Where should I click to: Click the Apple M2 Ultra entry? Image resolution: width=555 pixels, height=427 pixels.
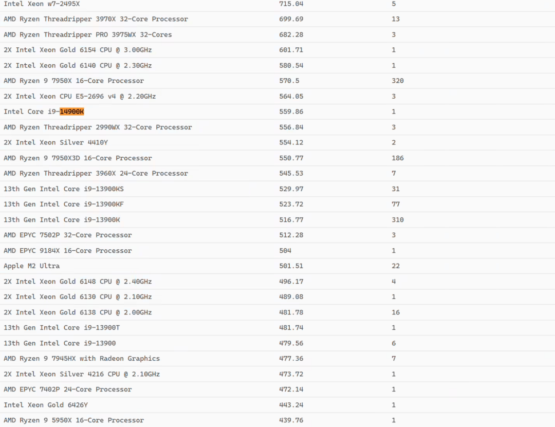coord(31,266)
